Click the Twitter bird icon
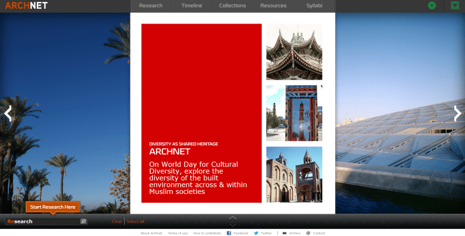The image size is (465, 236). pos(256,233)
